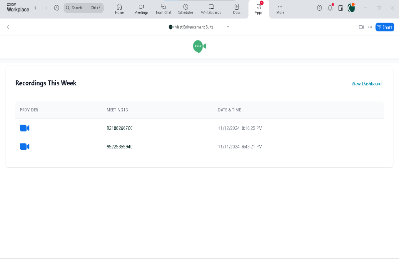Expand the Meet Enhancement Suite dropdown
This screenshot has height=259, width=399.
[228, 27]
